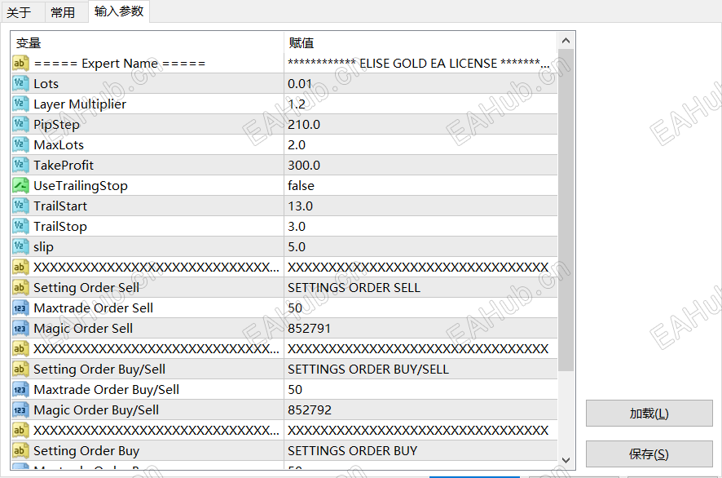Click the integer icon of Magic Order Sell
The width and height of the screenshot is (722, 478).
tap(20, 328)
